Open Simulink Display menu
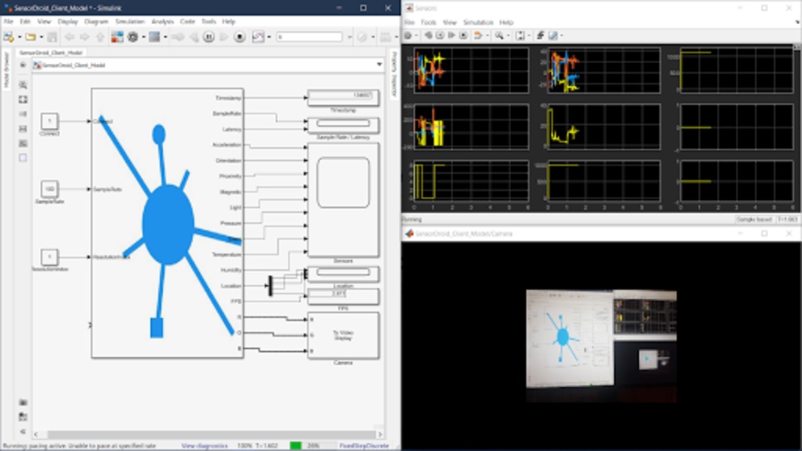The image size is (802, 451). 68,22
